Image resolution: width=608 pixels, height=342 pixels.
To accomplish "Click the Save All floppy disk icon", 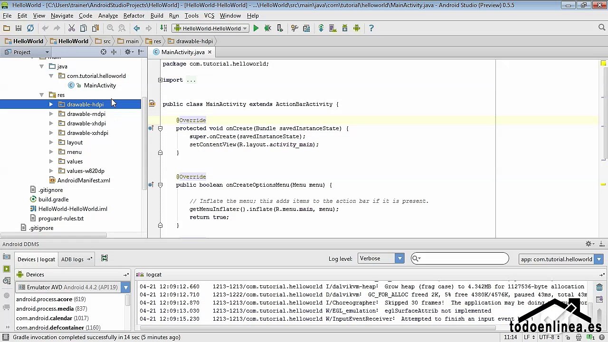I will pos(19,28).
